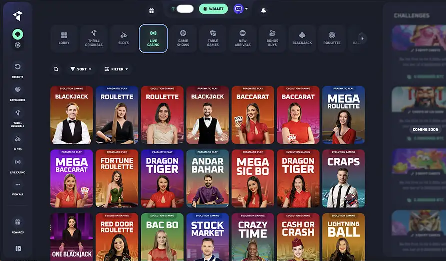
Task: Open Mega Baccarat game
Action: tap(72, 178)
